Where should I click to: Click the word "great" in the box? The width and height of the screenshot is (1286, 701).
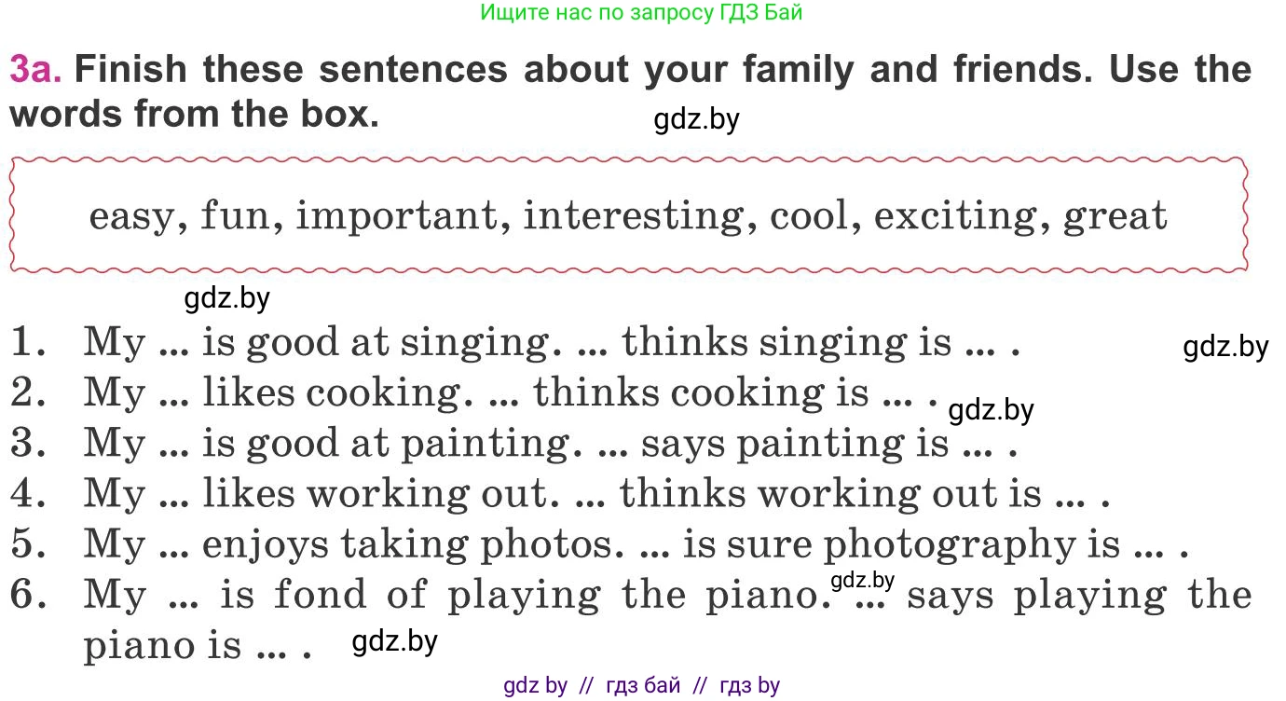point(1115,216)
